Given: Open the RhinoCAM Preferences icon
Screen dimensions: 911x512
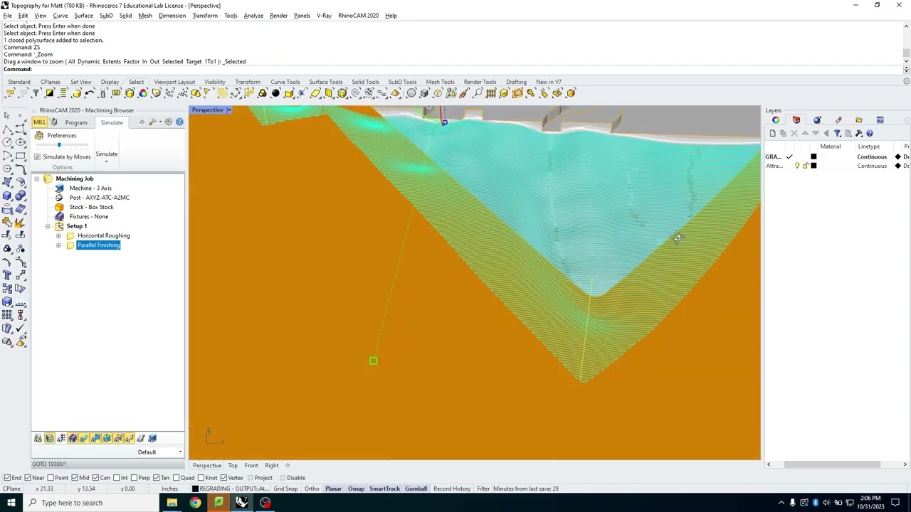Looking at the screenshot, I should (x=39, y=135).
